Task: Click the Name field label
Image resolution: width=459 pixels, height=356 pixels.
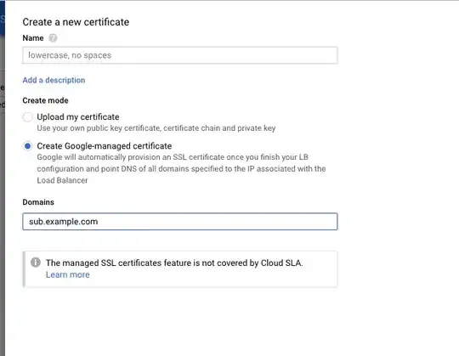Action: tap(33, 38)
